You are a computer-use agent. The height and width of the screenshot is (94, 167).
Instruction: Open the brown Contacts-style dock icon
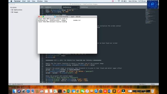pyautogui.click(x=37, y=91)
